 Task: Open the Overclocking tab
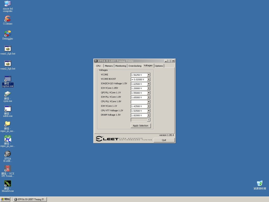point(135,66)
